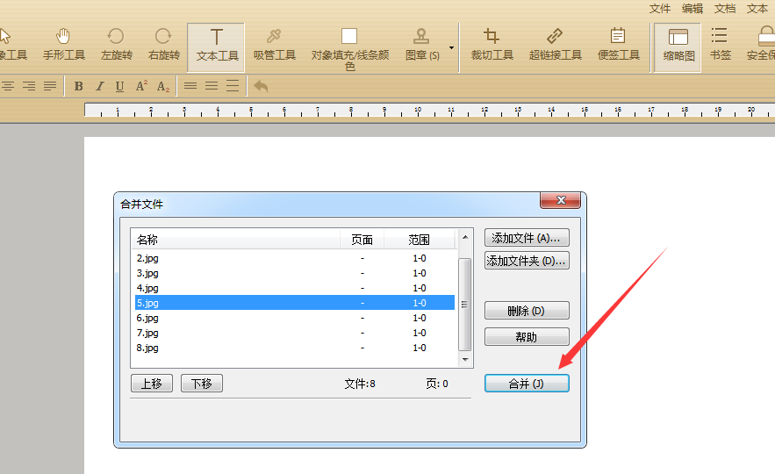Viewport: 775px width, 474px height.
Task: Open the Hyperlink tool (超链接工具)
Action: coord(555,44)
